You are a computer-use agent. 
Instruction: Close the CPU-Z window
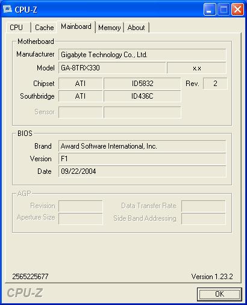click(237, 9)
